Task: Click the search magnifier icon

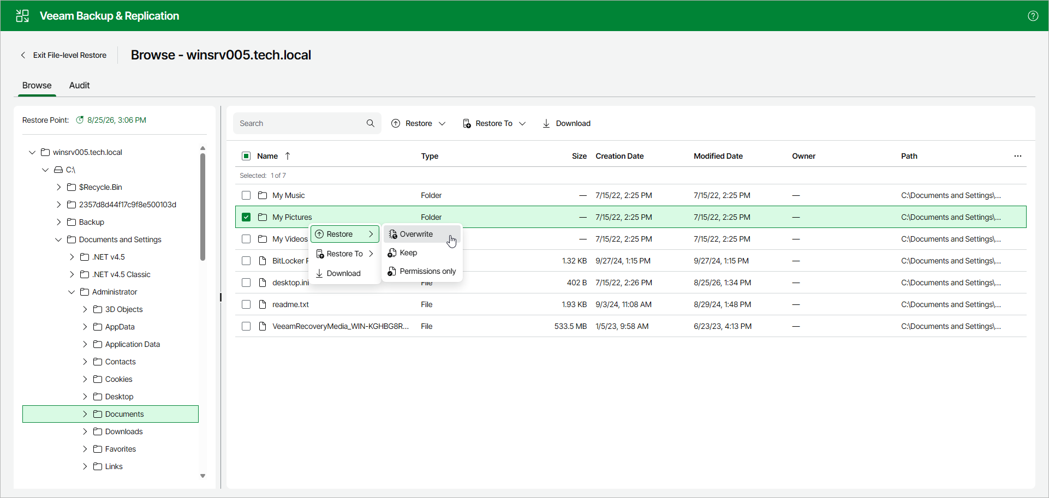Action: pyautogui.click(x=371, y=123)
